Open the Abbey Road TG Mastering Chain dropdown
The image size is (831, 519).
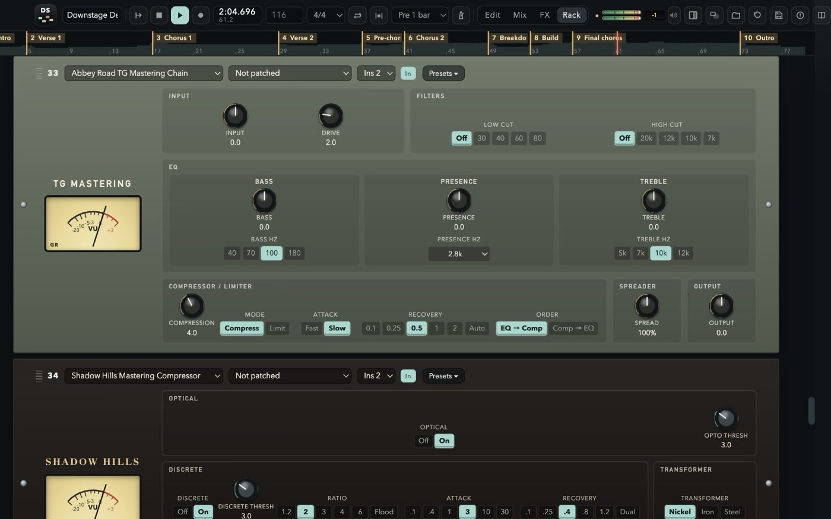click(144, 73)
